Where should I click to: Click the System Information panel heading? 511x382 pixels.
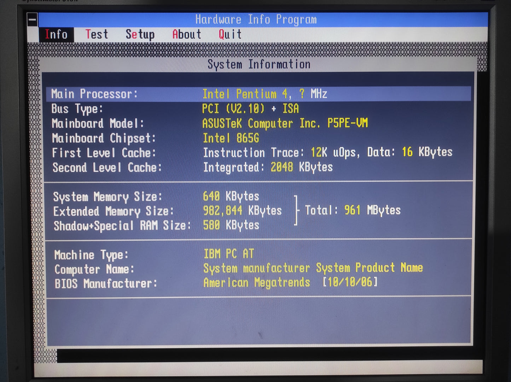click(259, 64)
